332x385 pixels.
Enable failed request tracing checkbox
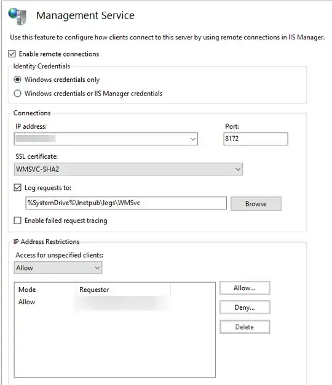(17, 221)
